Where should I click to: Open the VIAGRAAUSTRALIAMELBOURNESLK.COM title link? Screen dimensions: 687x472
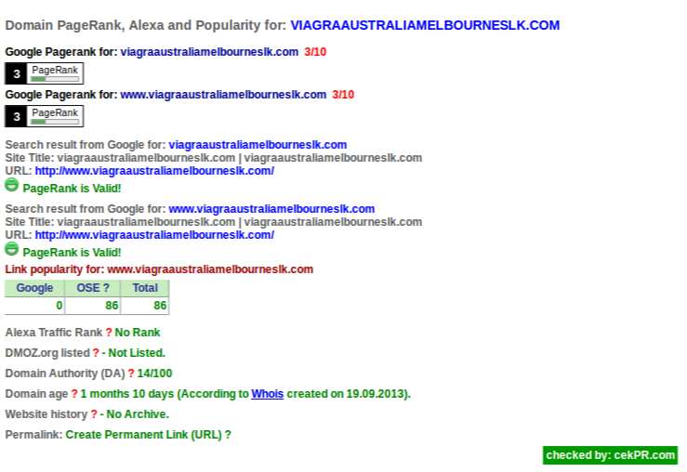point(425,25)
